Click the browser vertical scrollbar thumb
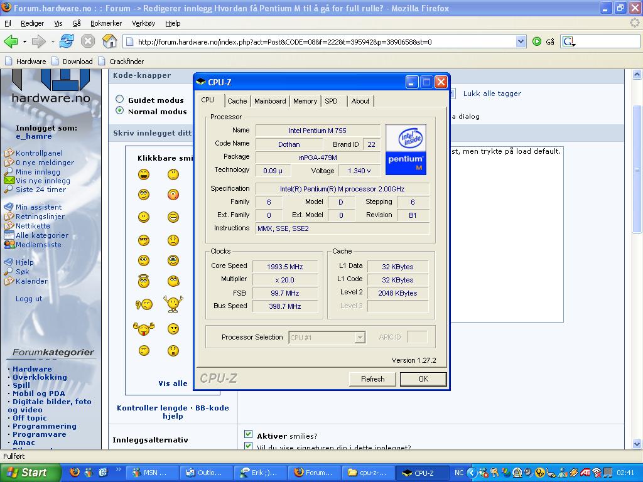The width and height of the screenshot is (643, 482). tap(637, 169)
